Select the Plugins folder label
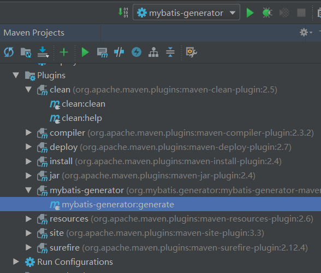 [x=51, y=75]
